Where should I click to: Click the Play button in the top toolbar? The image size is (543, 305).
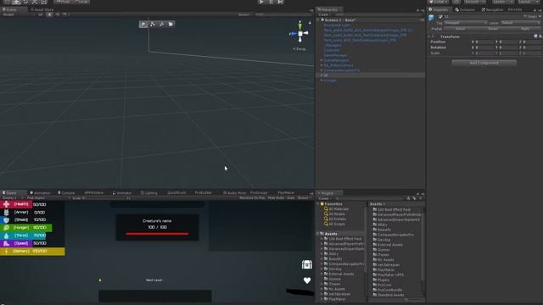261,2
